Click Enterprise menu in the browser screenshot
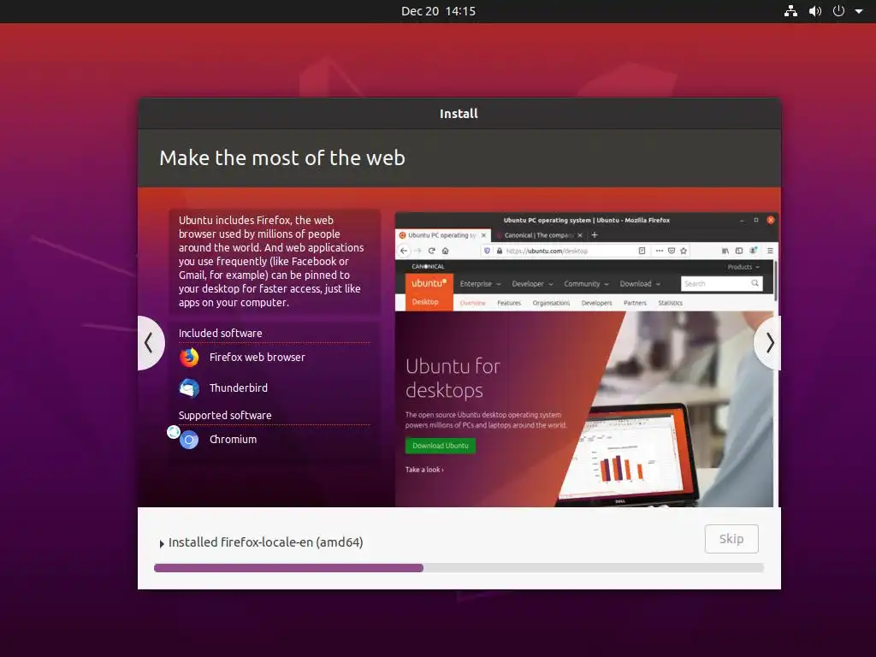This screenshot has height=657, width=876. (x=480, y=284)
